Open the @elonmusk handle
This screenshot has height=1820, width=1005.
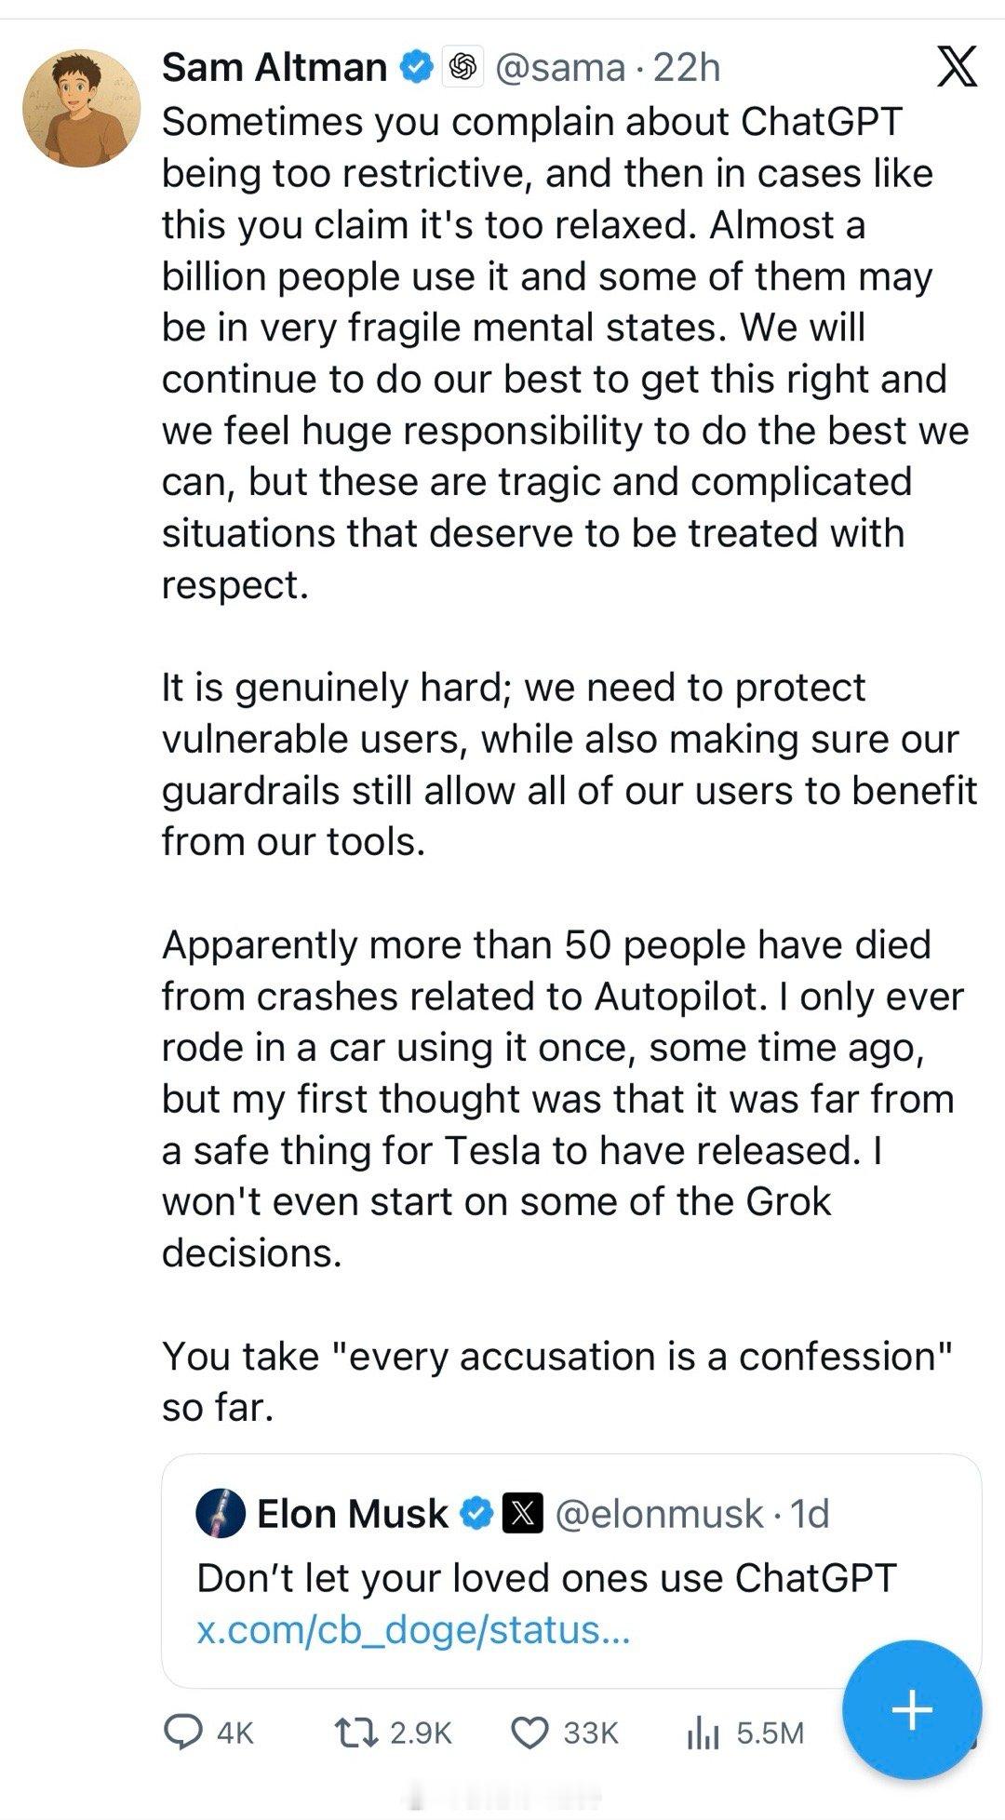659,1514
